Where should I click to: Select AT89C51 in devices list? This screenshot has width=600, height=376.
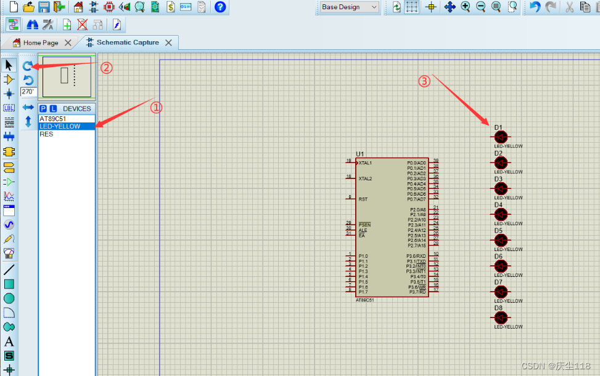pyautogui.click(x=67, y=119)
